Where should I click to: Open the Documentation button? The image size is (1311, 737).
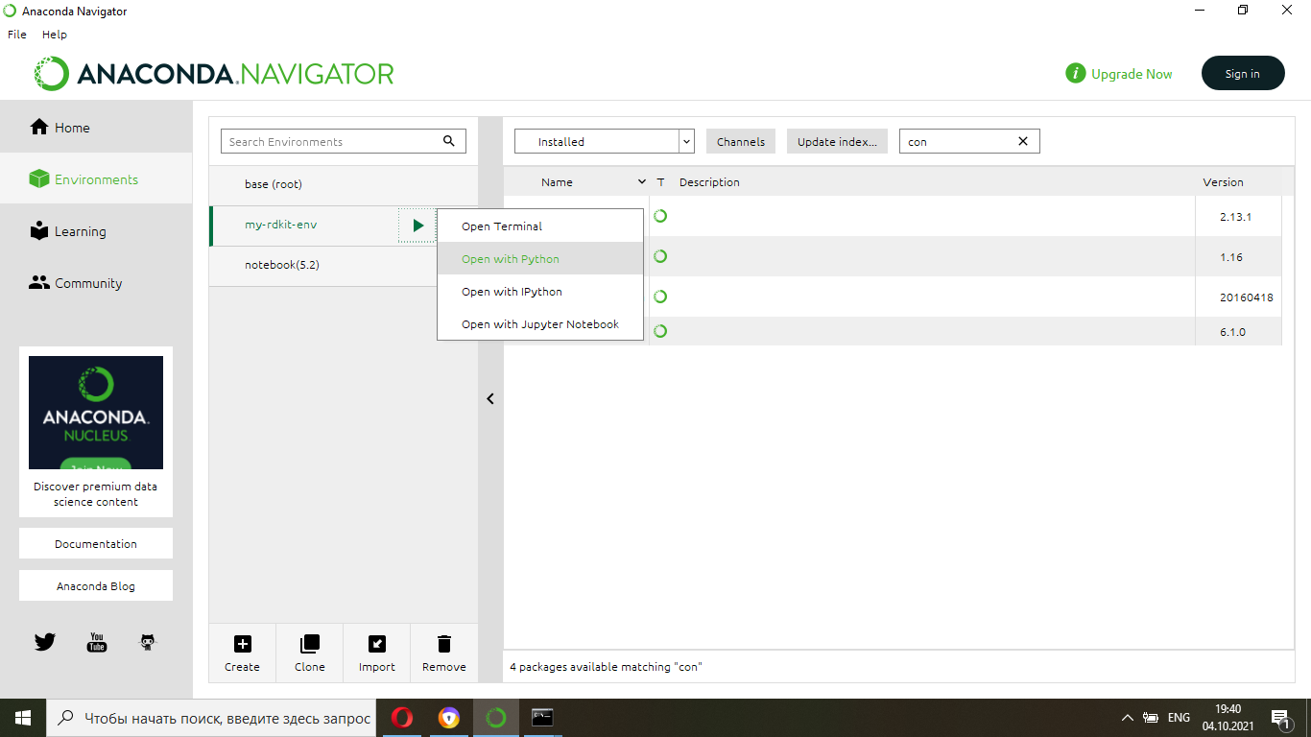[96, 543]
